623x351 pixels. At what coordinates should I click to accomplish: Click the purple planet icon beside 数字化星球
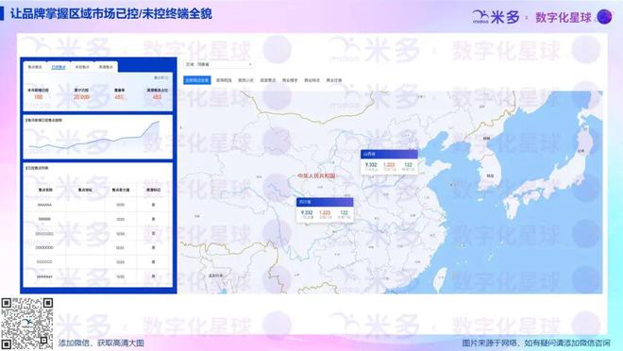[605, 17]
